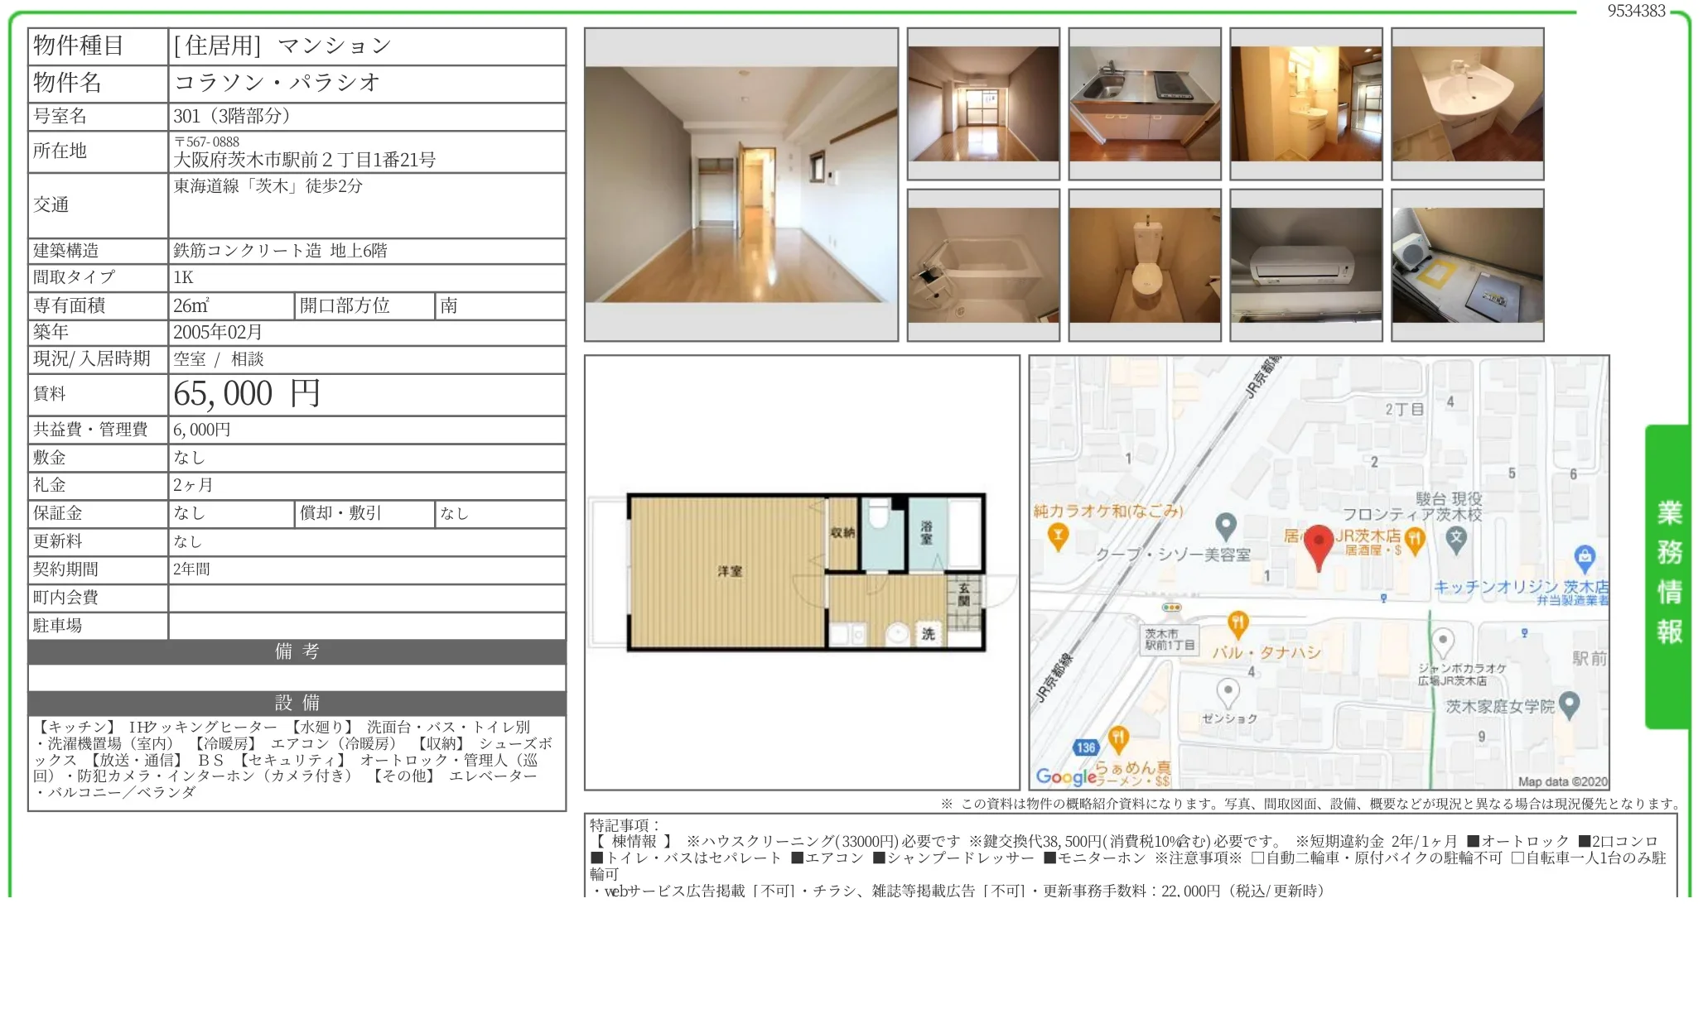Click the room number 301（3階部分）
1703x1033 pixels.
pyautogui.click(x=232, y=116)
